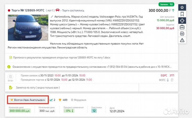Click pencil icon beside car description

[52, 17]
